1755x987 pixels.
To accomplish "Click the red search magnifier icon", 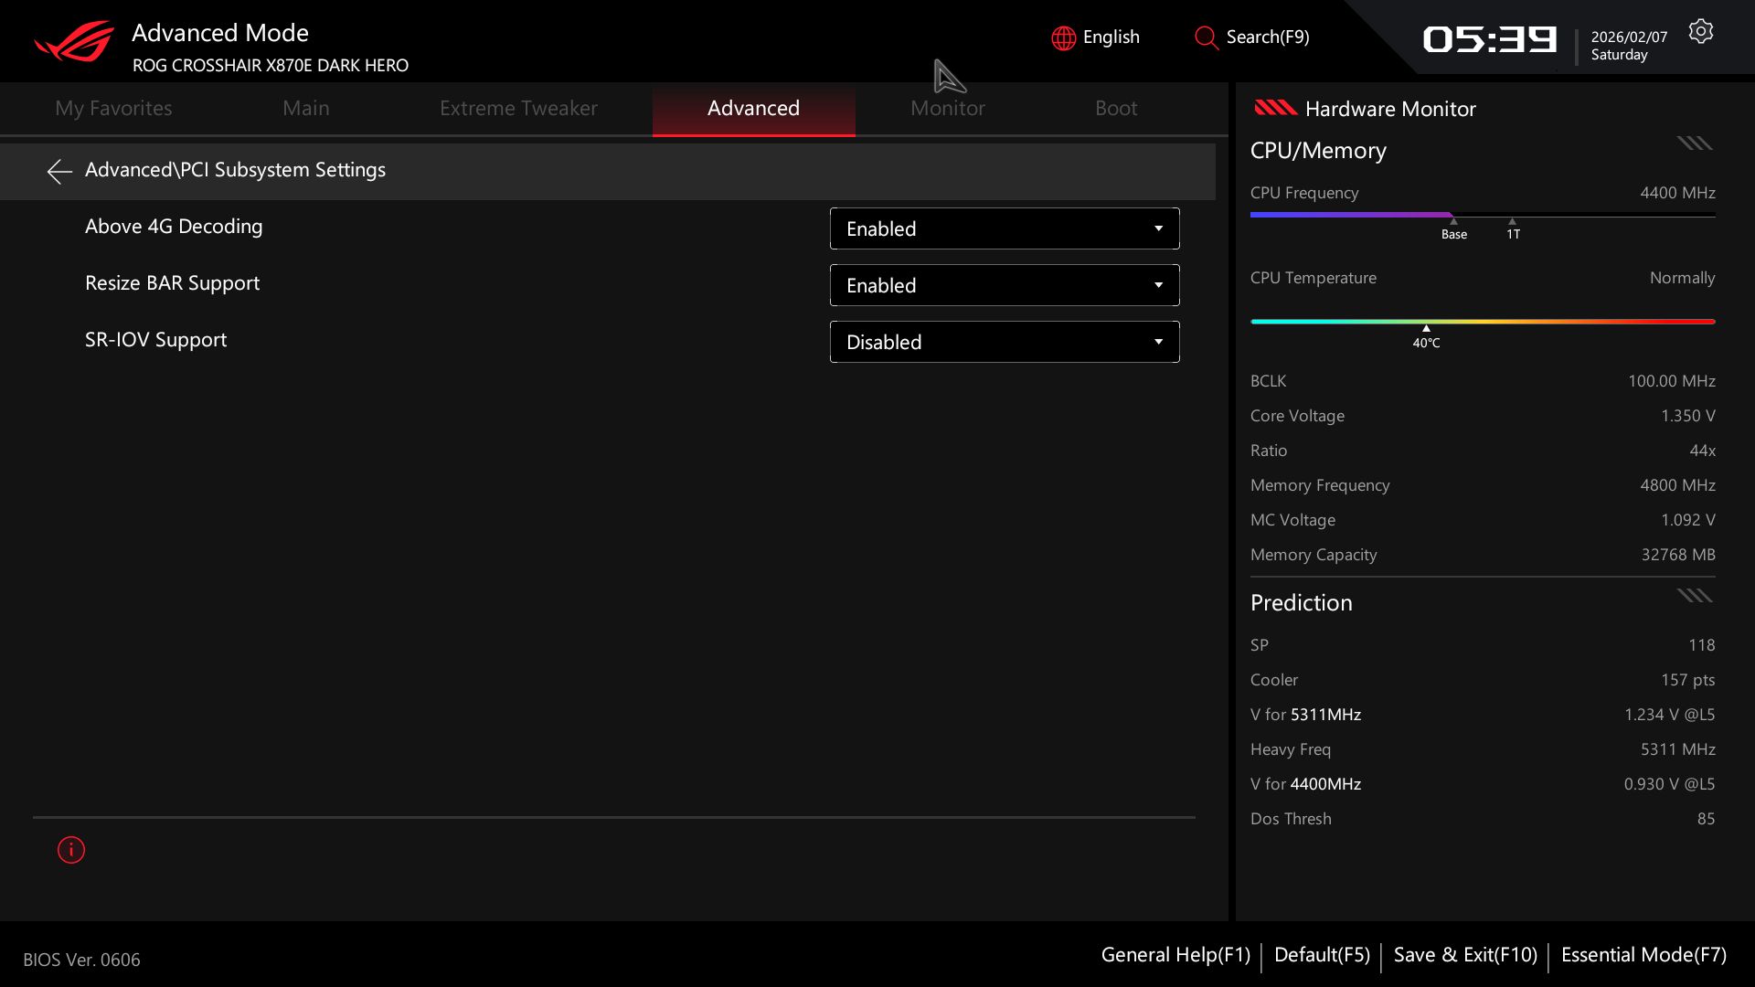I will click(x=1206, y=38).
